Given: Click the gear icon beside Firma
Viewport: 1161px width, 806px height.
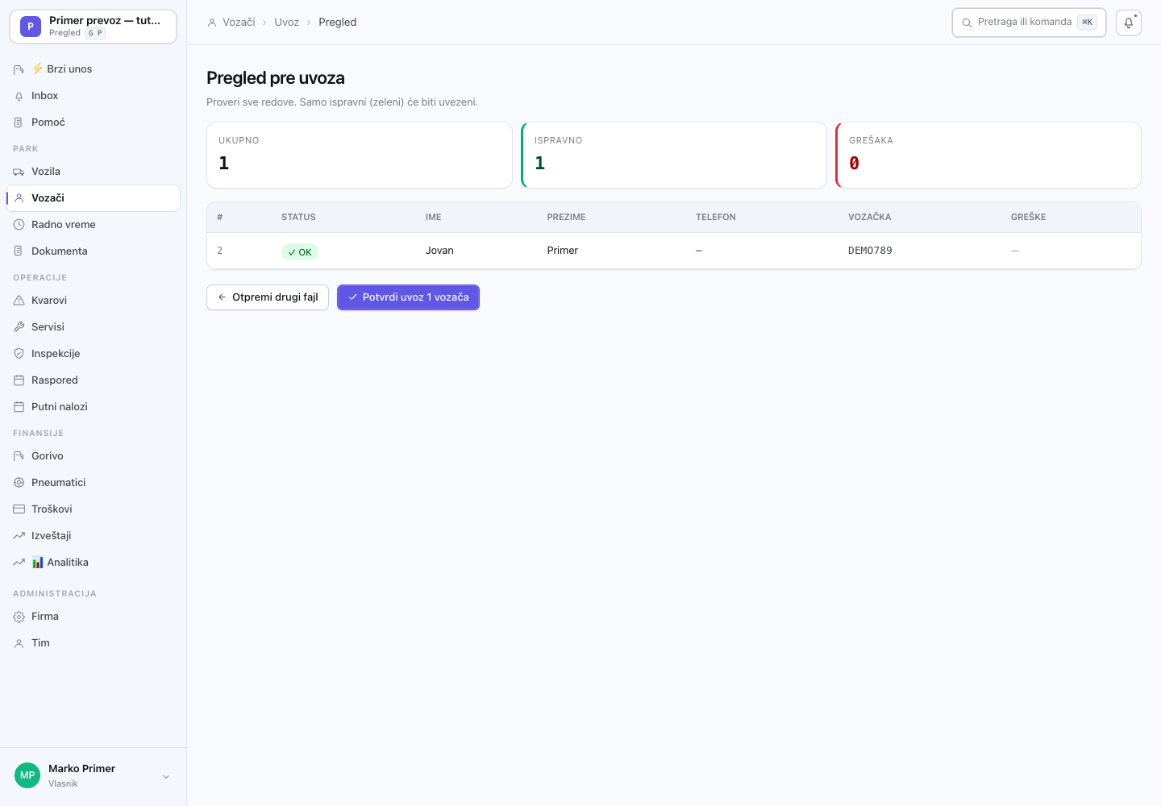Looking at the screenshot, I should [x=19, y=617].
